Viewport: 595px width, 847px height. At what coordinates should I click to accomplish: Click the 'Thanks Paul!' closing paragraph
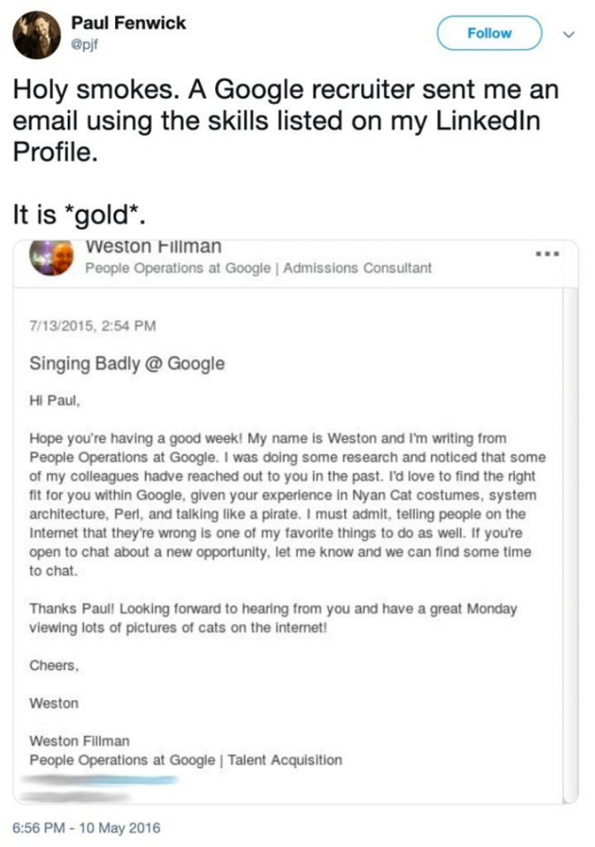click(x=273, y=617)
